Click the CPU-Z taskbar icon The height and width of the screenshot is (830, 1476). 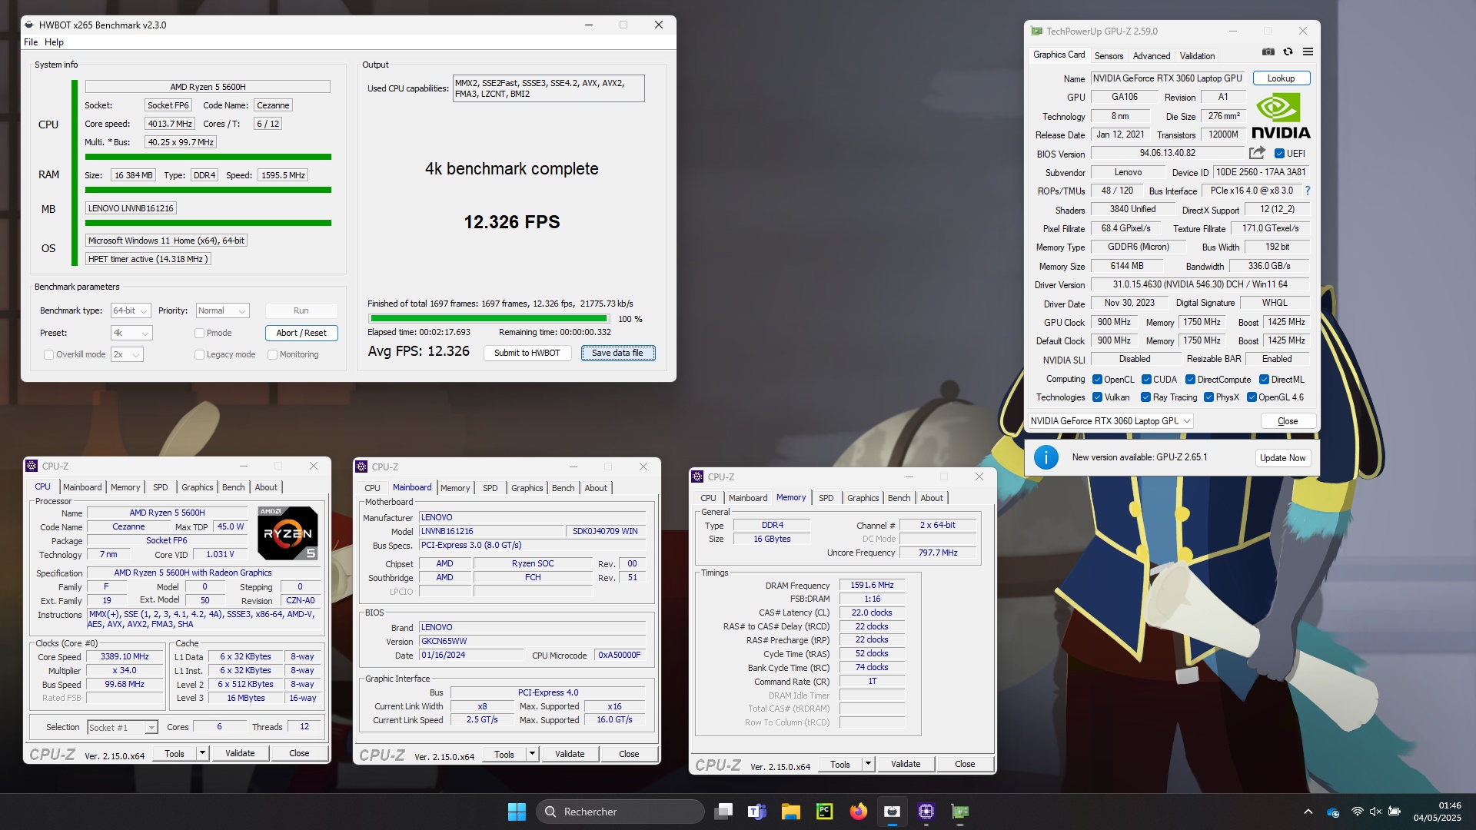tap(926, 812)
